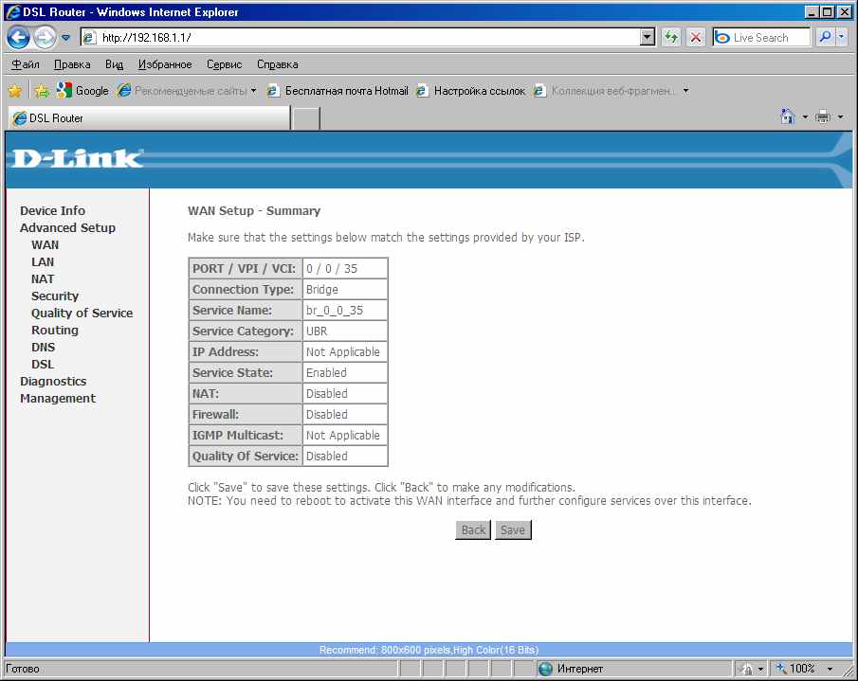Click the Favorites star icon

(x=15, y=91)
